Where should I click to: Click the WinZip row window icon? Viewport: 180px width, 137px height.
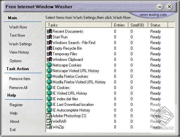(x=49, y=127)
